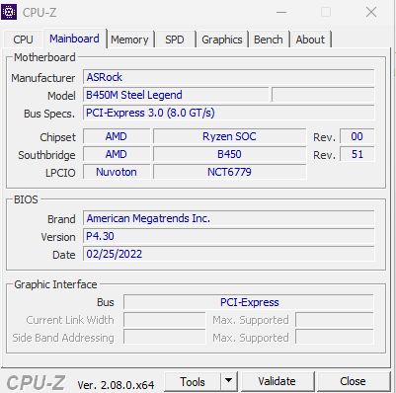396x393 pixels.
Task: Click the CPU-Z app icon in title bar
Action: tap(9, 12)
